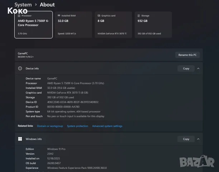Click B650M-H/M.2+ model text
This screenshot has height=172, width=219.
pyautogui.click(x=26, y=57)
